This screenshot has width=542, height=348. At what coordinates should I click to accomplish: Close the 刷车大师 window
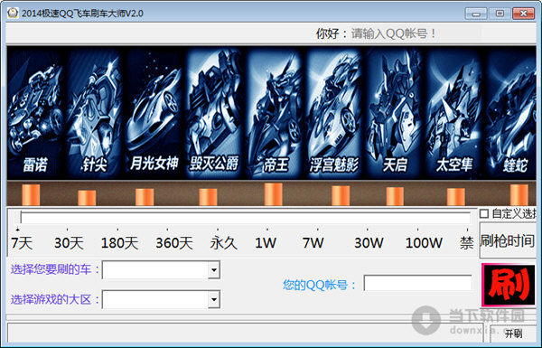[524, 14]
